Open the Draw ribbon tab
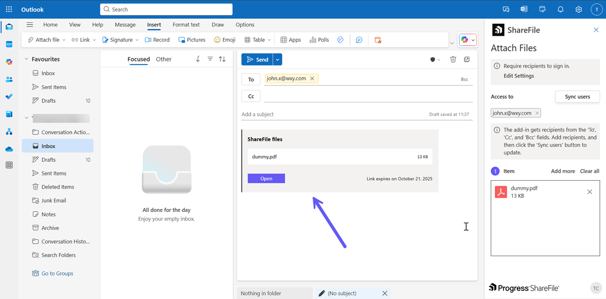606x299 pixels. click(218, 25)
